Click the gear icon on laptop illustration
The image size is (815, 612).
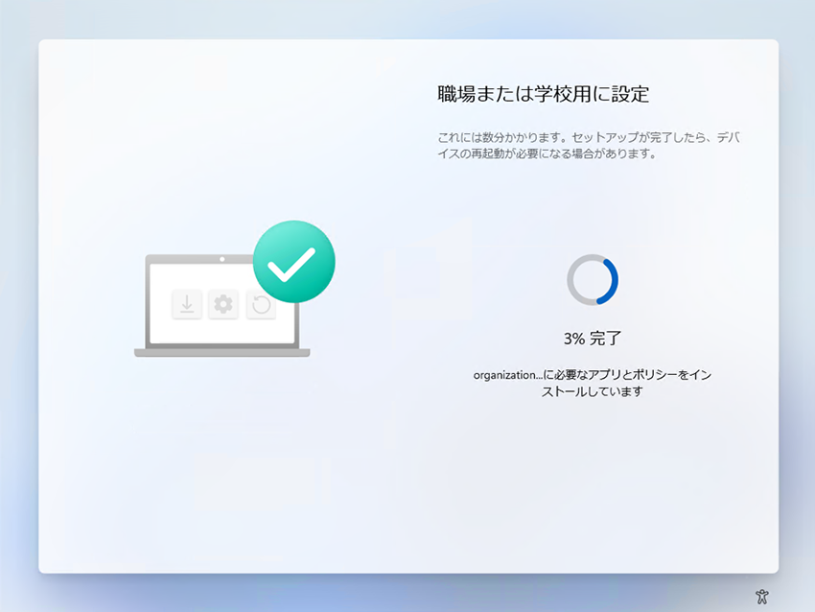[x=223, y=304]
